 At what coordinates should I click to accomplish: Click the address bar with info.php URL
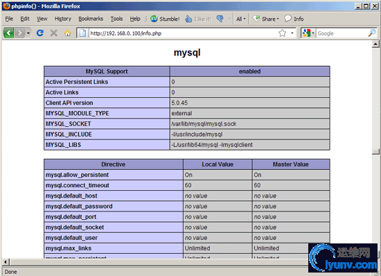coord(182,33)
